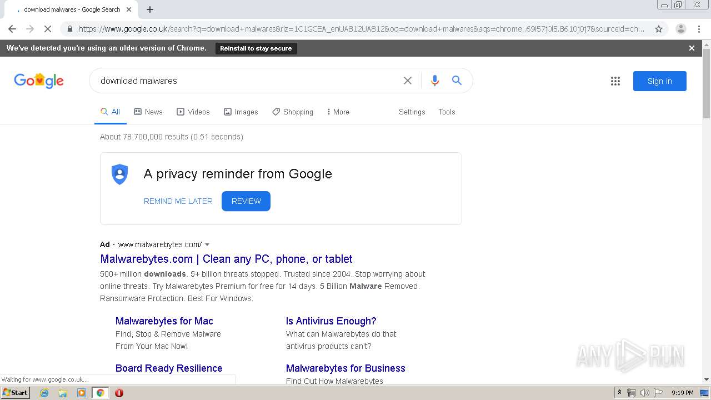Click the taskbar clock 9:19 PM
This screenshot has width=711, height=400.
pos(682,393)
